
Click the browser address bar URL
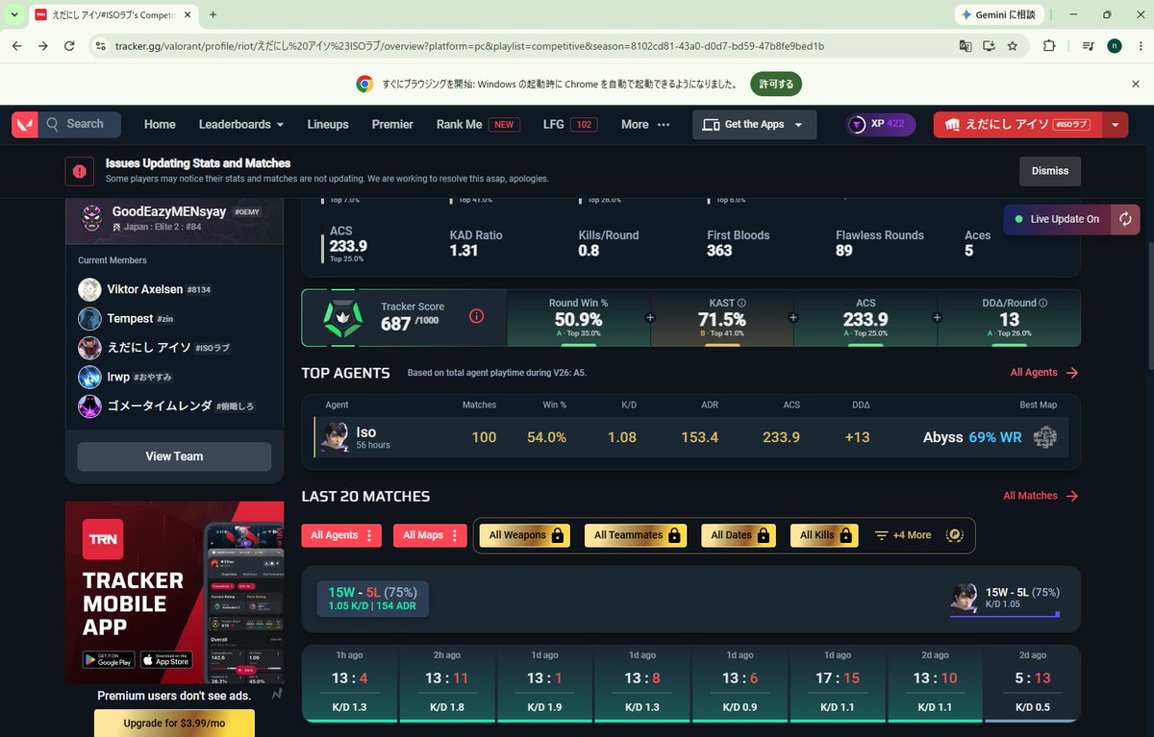pos(469,46)
